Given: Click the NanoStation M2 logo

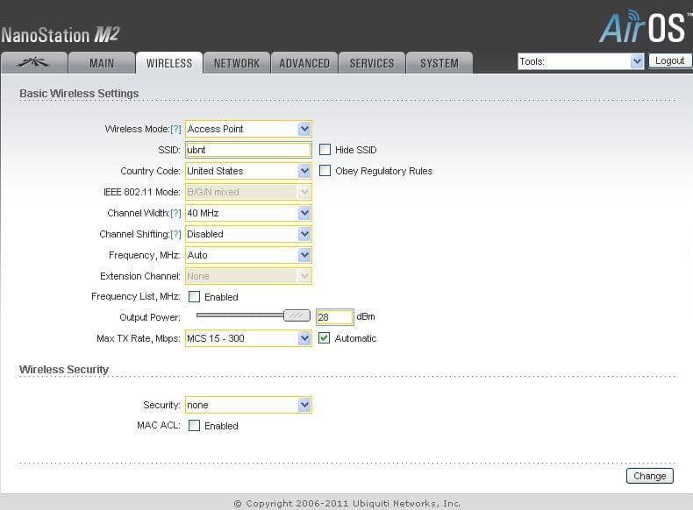Looking at the screenshot, I should (61, 35).
